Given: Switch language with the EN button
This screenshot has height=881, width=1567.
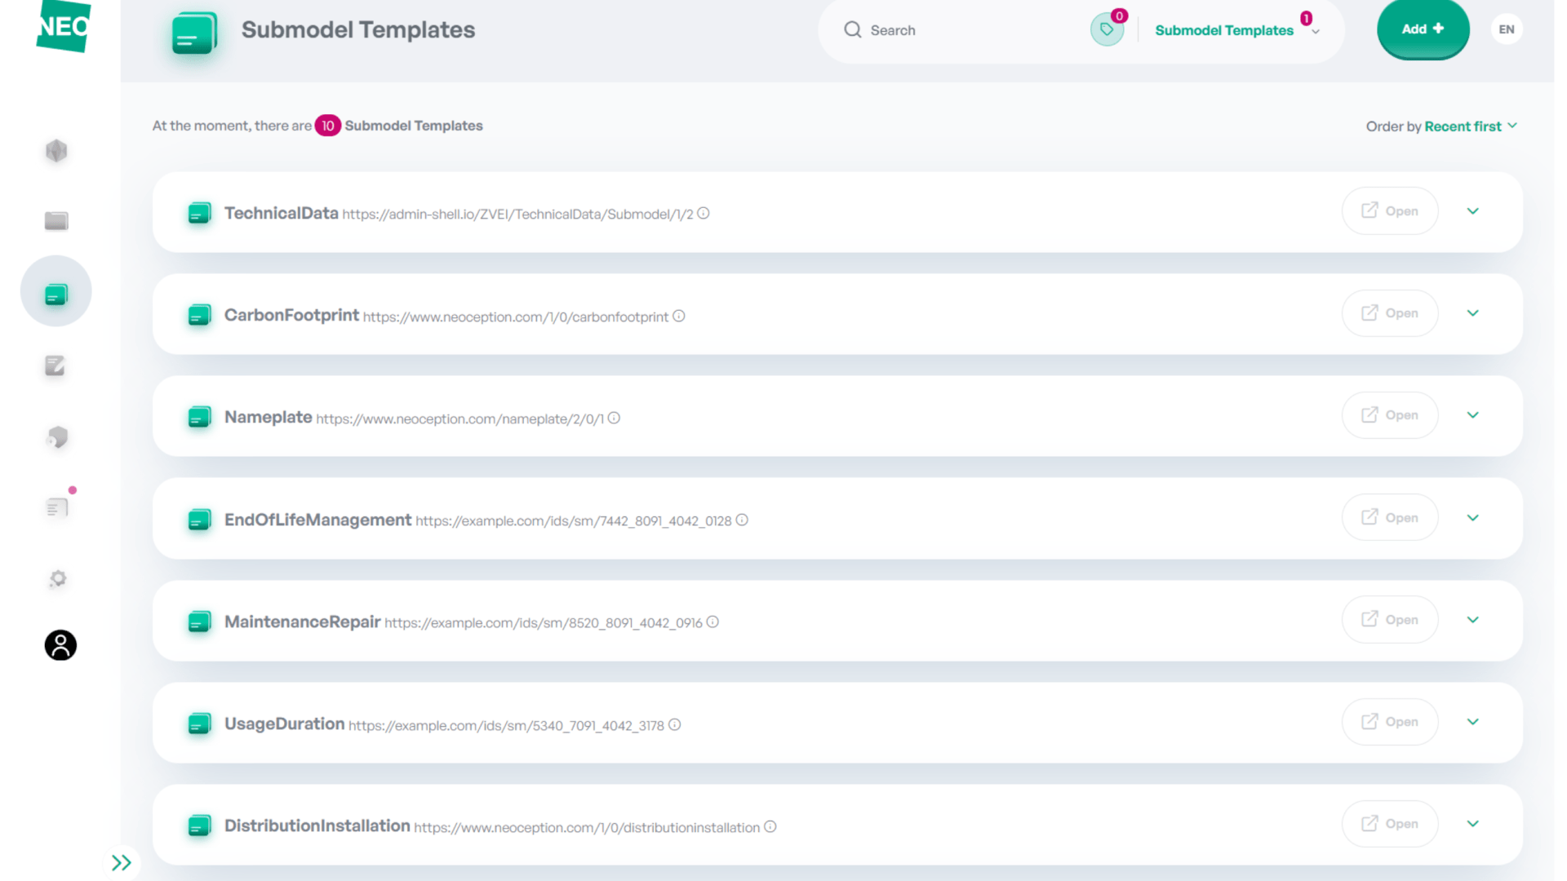Looking at the screenshot, I should pos(1506,29).
